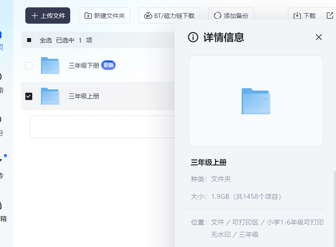The height and width of the screenshot is (247, 336).
Task: Click the blue 更新 badge
Action: [x=108, y=65]
